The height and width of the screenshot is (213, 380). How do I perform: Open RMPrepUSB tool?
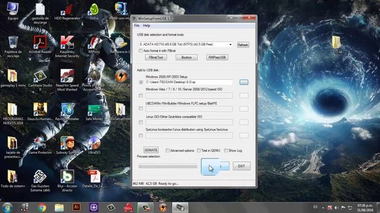click(x=217, y=57)
